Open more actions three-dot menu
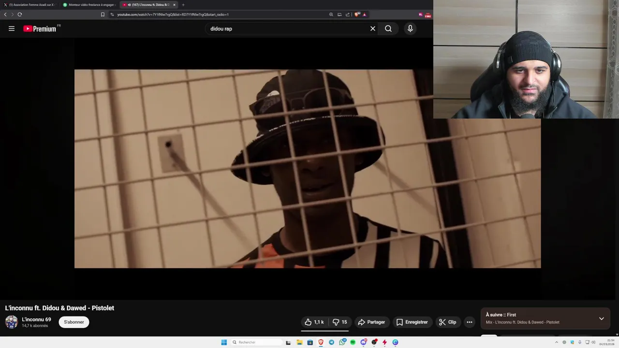 tap(469, 322)
